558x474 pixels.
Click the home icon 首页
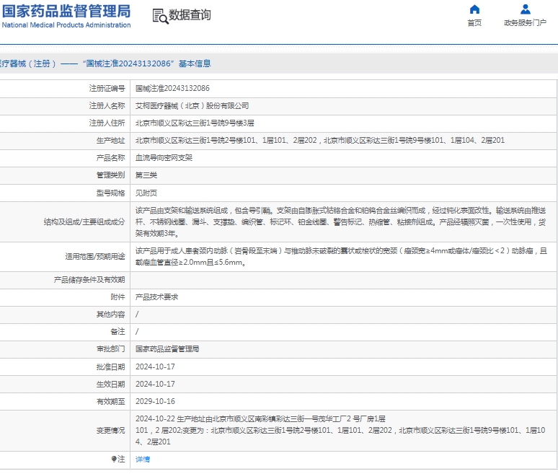point(474,9)
